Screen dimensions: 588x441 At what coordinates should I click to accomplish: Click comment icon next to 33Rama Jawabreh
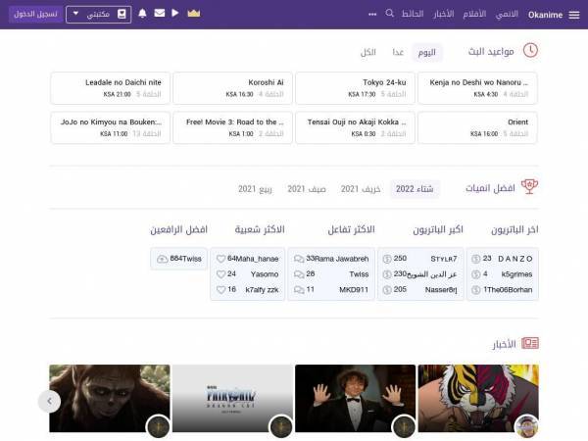[x=299, y=259]
